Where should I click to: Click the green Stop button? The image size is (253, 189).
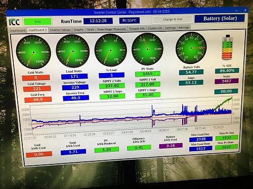tap(37, 22)
